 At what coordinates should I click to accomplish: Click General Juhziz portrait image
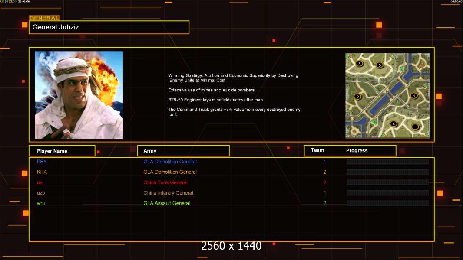79,95
